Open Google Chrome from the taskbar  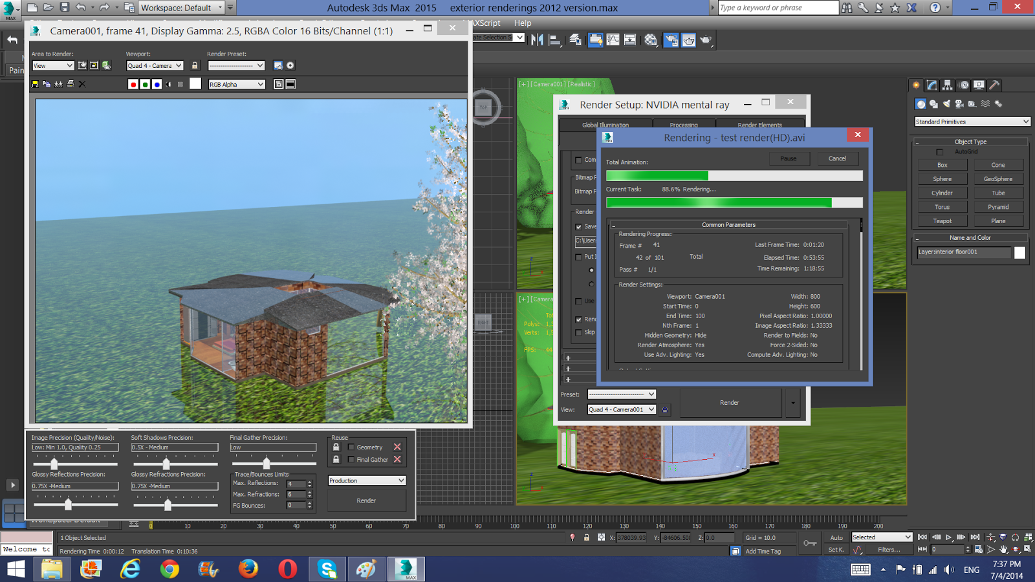coord(169,569)
